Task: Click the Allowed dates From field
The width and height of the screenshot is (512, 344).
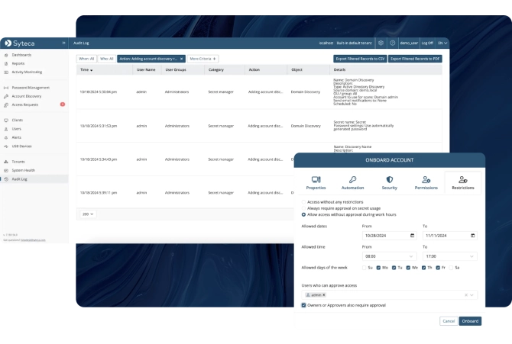Action: coord(389,236)
